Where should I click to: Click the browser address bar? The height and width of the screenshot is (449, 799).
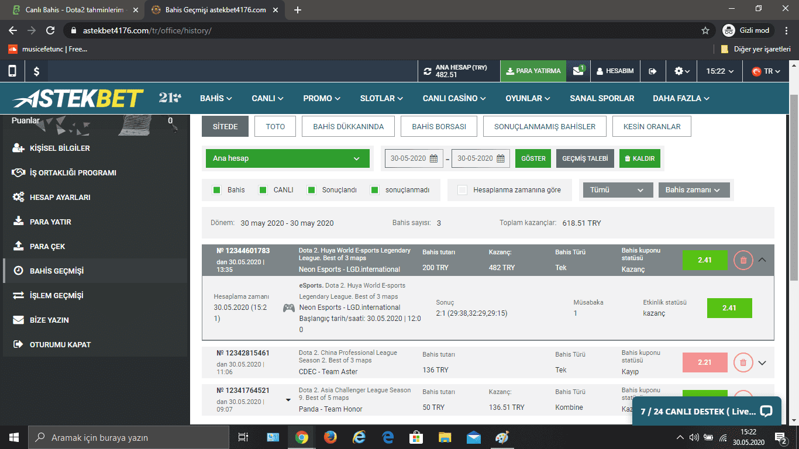pyautogui.click(x=388, y=30)
